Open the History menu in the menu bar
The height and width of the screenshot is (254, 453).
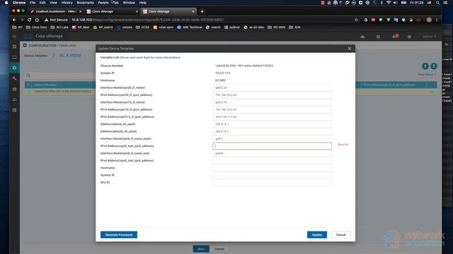67,3
